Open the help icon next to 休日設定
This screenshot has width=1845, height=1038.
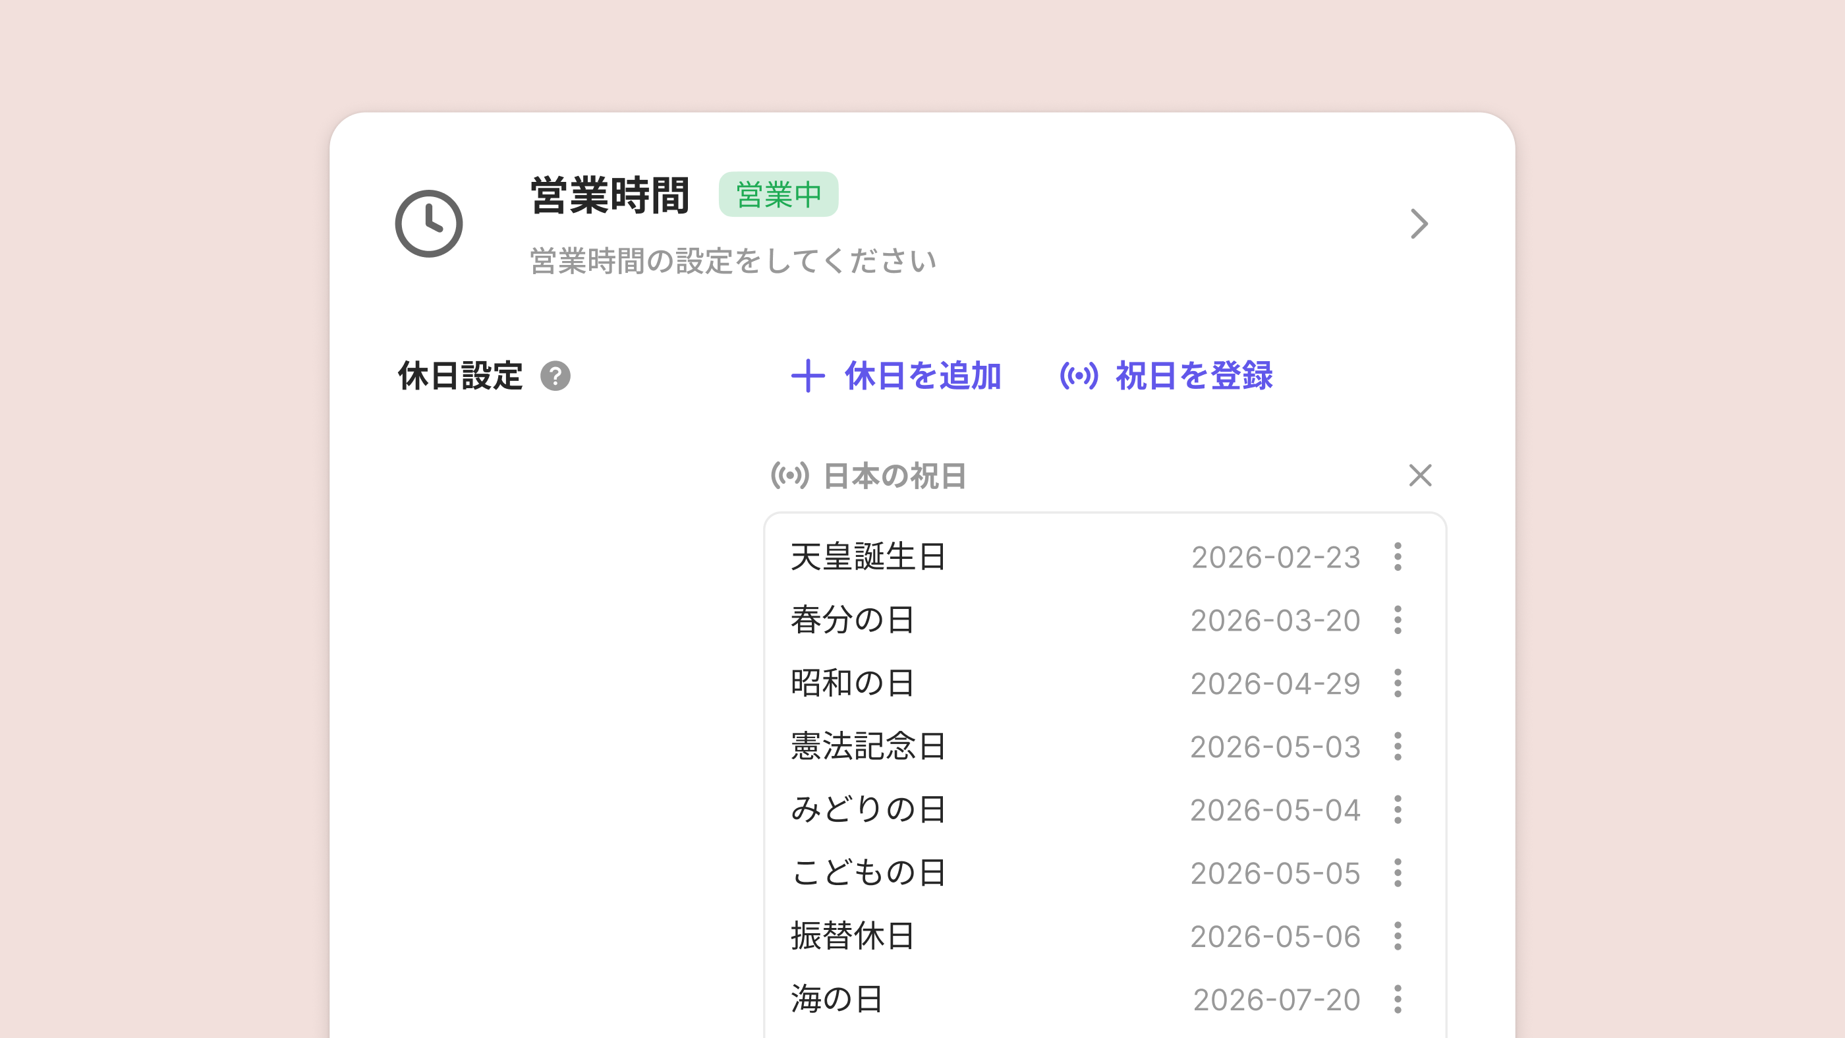pyautogui.click(x=555, y=376)
